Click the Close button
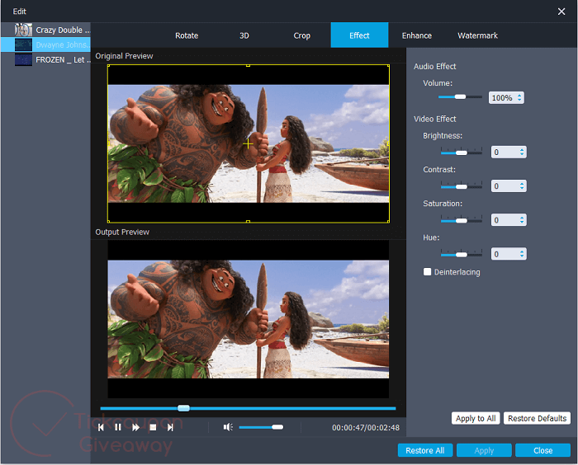Image resolution: width=578 pixels, height=465 pixels. pos(543,450)
